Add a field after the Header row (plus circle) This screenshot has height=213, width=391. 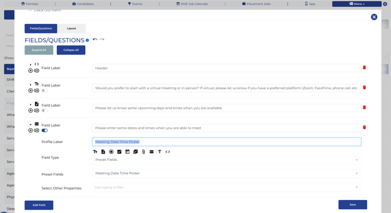tap(31, 71)
